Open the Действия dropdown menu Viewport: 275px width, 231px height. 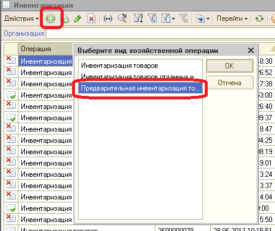(21, 18)
